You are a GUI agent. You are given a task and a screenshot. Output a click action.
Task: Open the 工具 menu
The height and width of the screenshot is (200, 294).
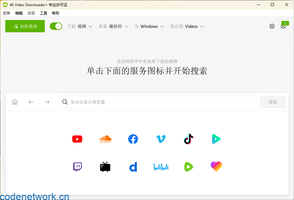point(43,13)
